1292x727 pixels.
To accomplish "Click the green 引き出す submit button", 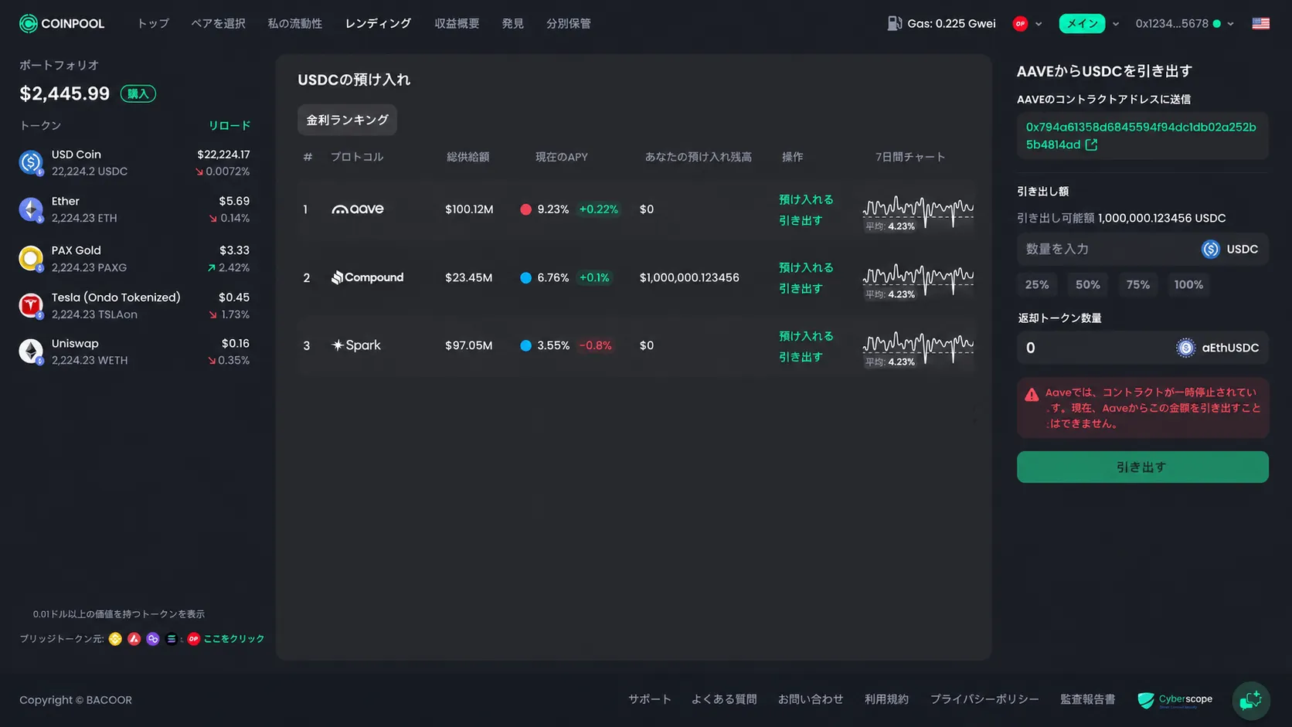I will [x=1142, y=467].
